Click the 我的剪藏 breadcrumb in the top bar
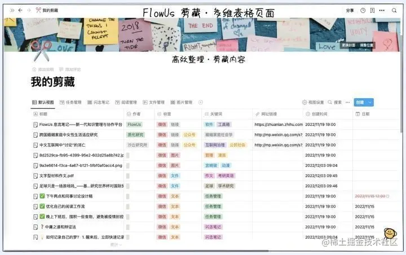This screenshot has width=406, height=255. [x=47, y=10]
